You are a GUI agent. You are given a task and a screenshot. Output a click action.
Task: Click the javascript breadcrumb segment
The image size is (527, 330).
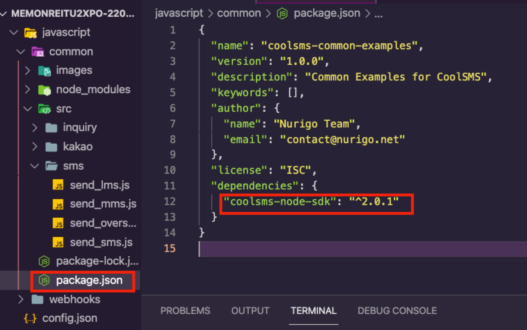(x=179, y=13)
